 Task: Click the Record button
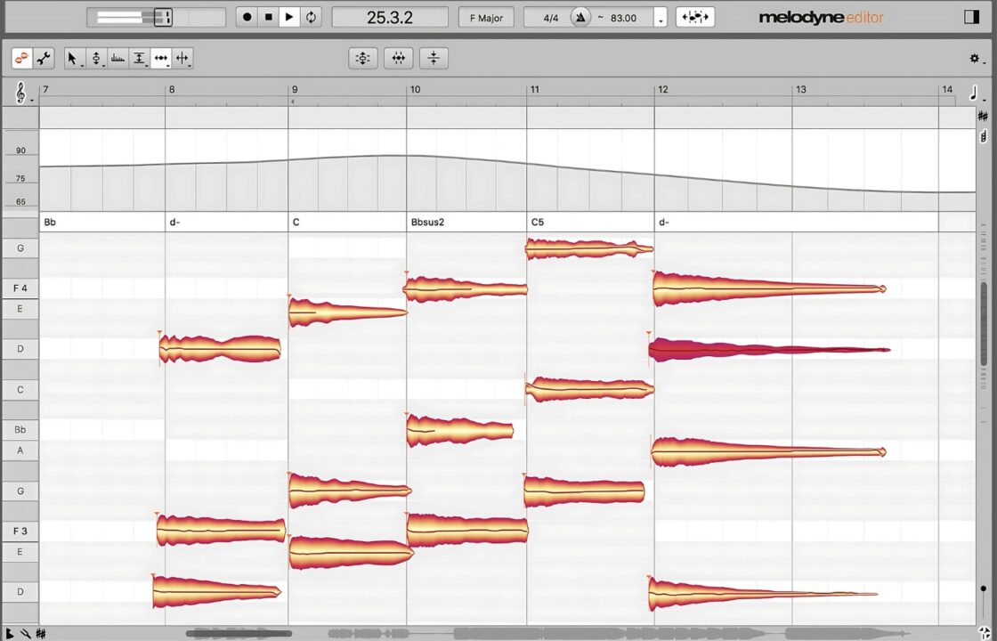click(247, 17)
